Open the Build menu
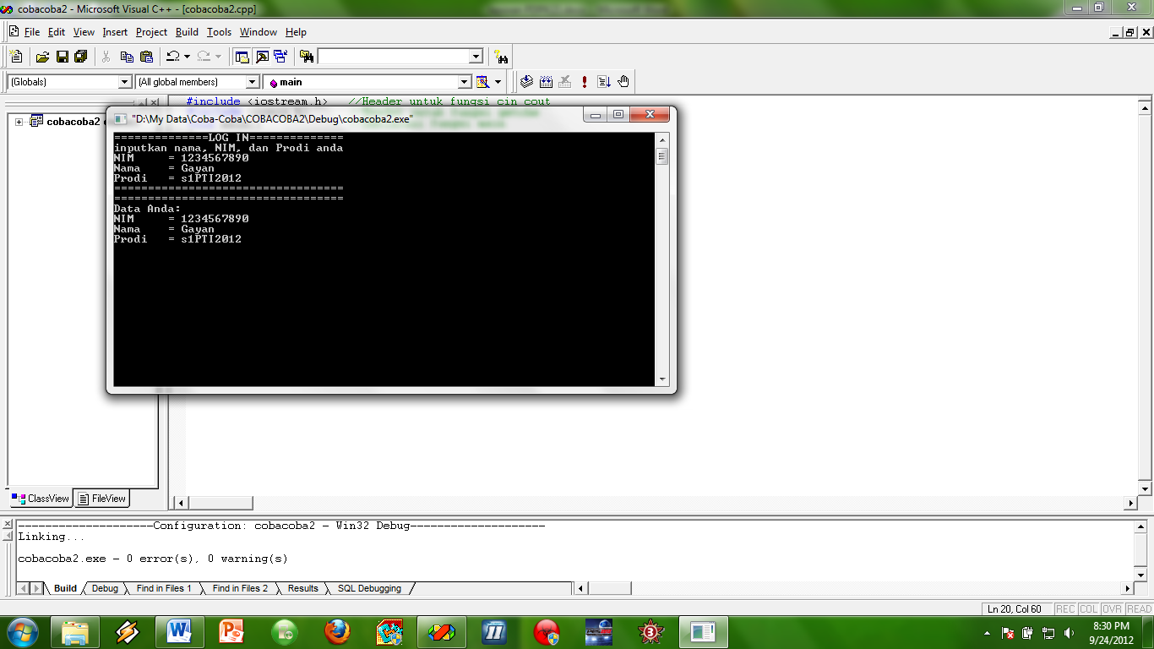The width and height of the screenshot is (1154, 649). pos(187,32)
